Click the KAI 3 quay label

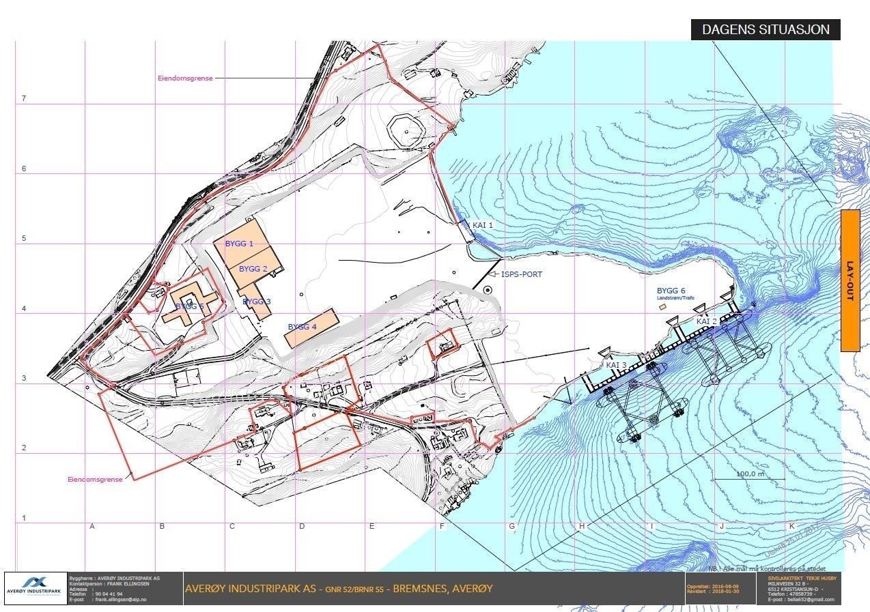616,365
